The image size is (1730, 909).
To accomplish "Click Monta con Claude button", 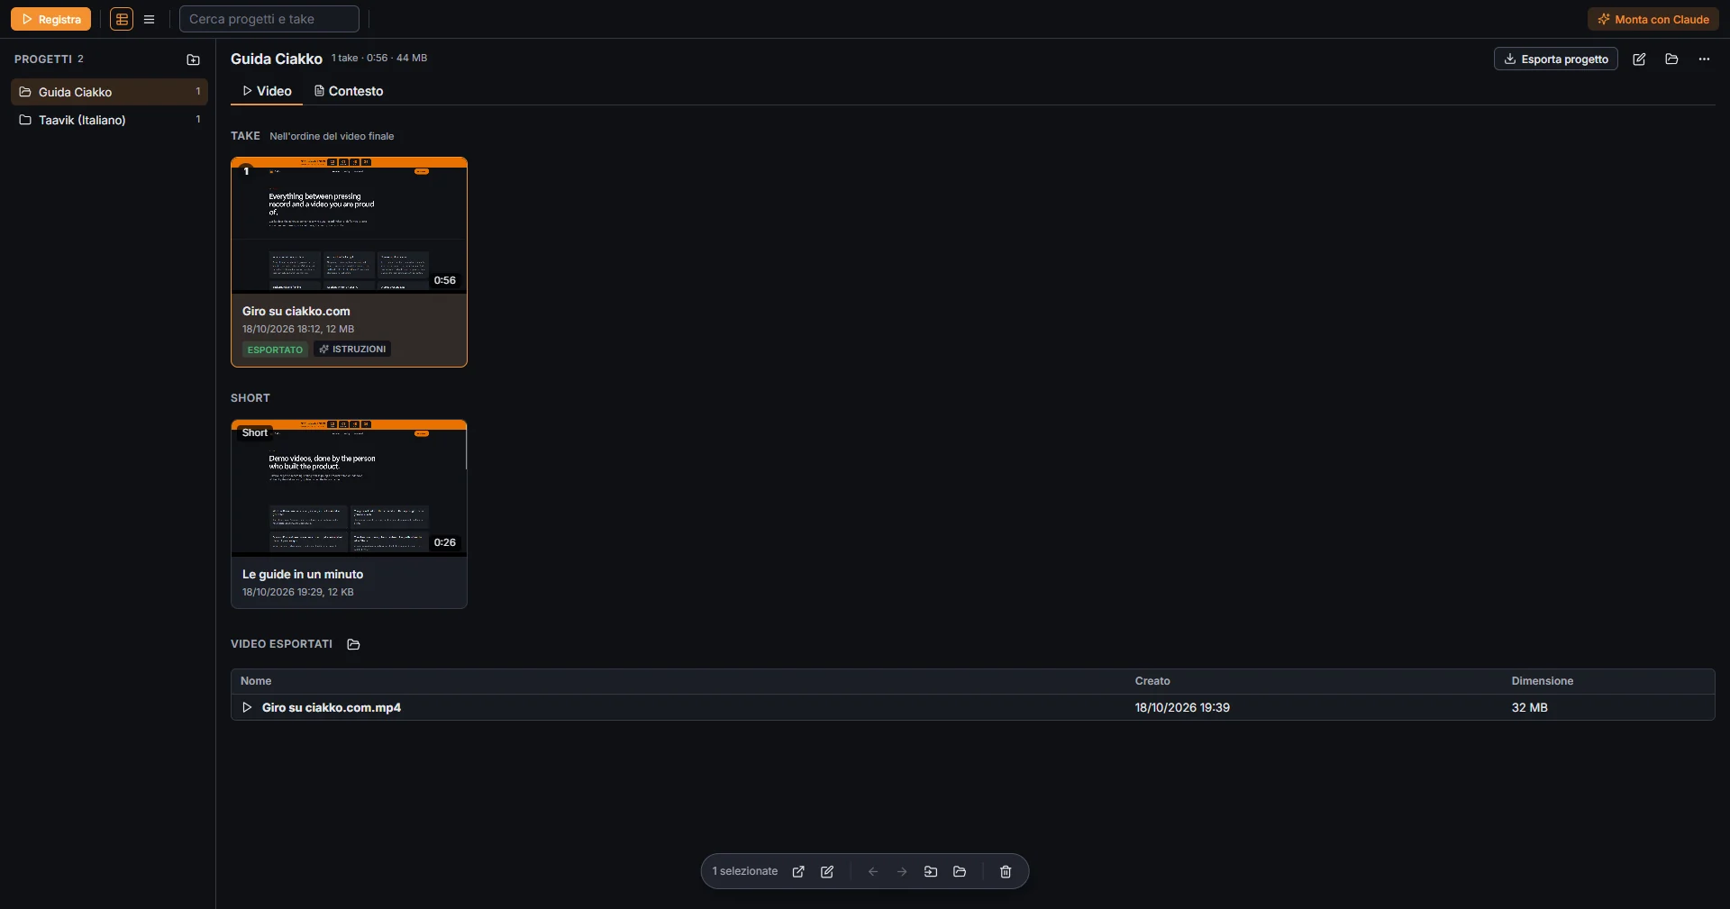I will [x=1653, y=19].
